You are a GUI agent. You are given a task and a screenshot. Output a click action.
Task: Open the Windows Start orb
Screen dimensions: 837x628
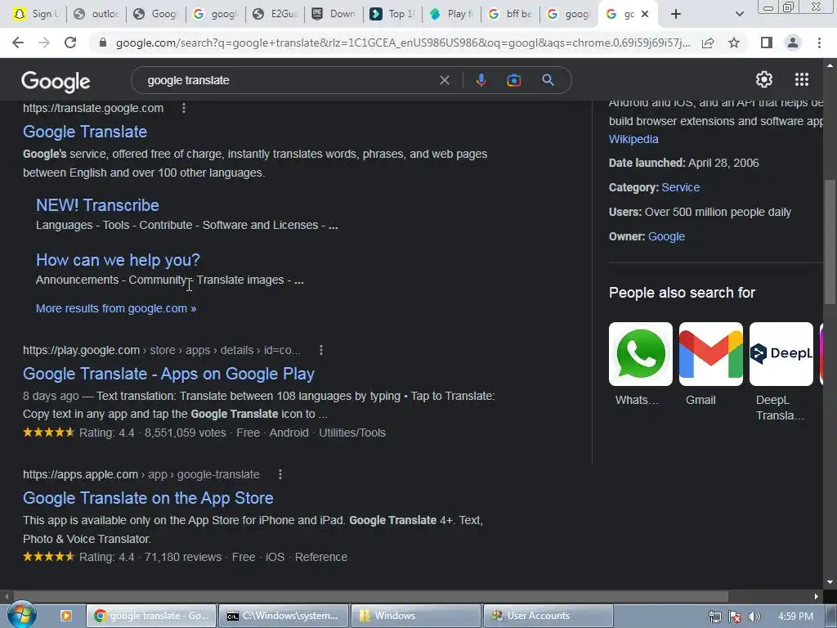tap(22, 615)
